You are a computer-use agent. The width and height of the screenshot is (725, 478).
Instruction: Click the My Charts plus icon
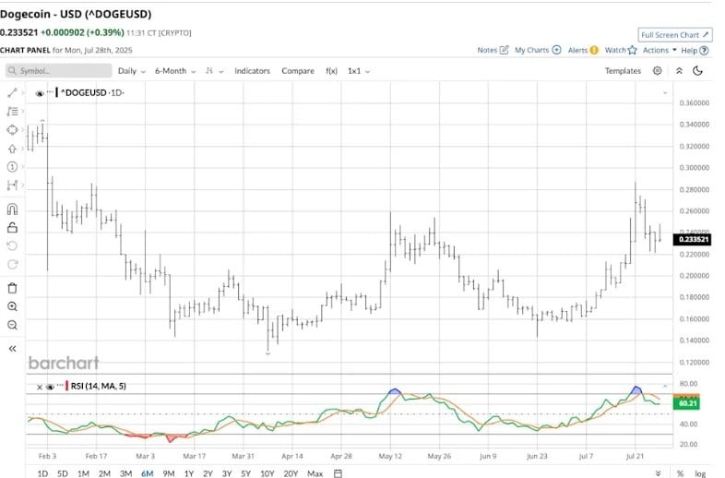click(557, 50)
